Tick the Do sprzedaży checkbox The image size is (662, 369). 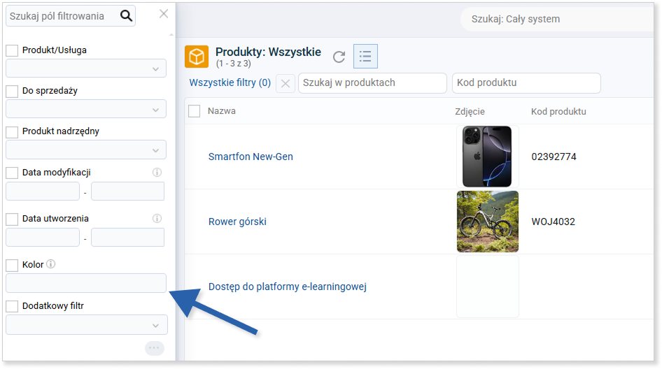pos(12,91)
